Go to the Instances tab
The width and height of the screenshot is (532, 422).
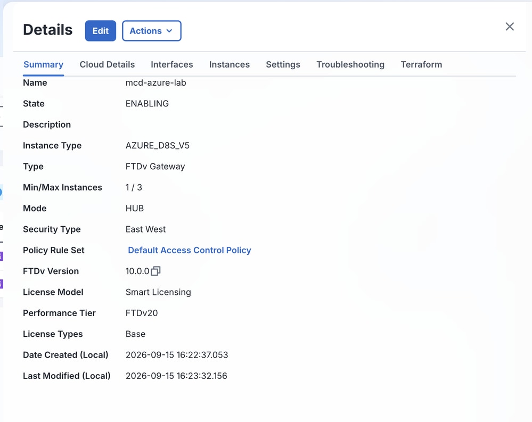point(230,64)
